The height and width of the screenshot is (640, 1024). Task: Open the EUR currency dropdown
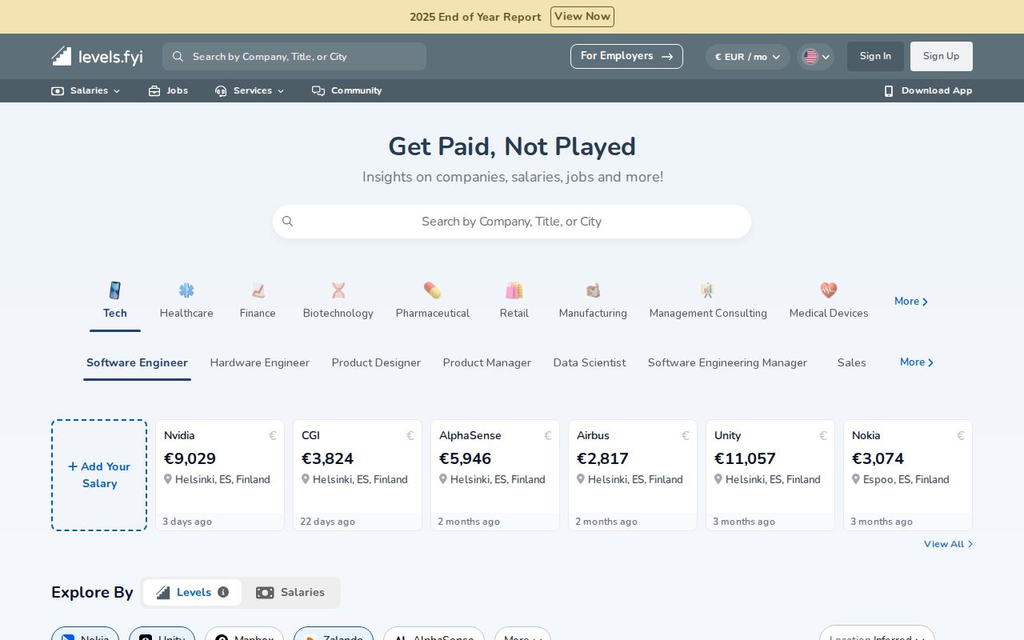(747, 56)
